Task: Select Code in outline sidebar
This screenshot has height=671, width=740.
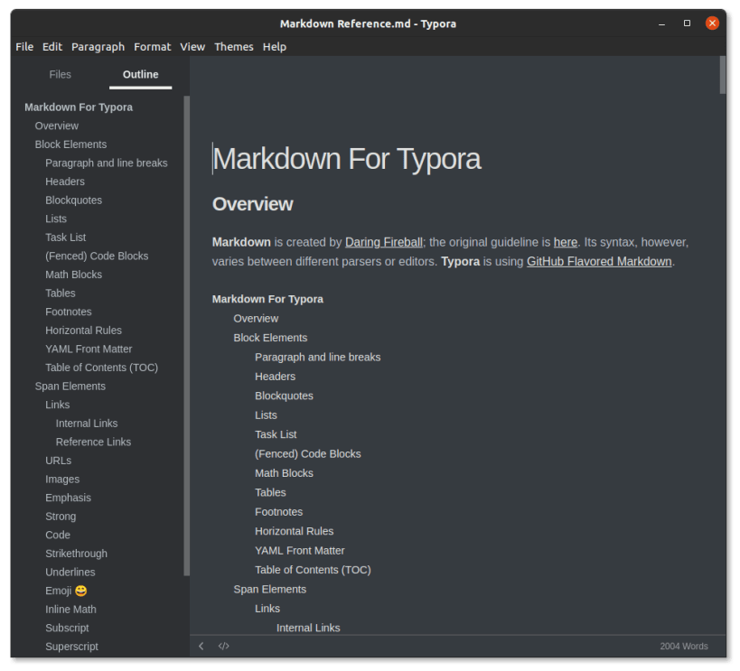Action: [x=58, y=536]
